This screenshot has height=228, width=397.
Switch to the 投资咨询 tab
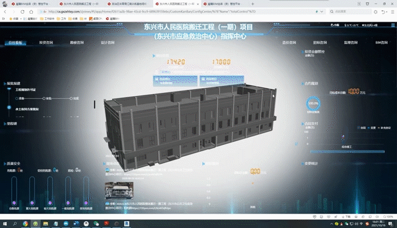point(46,43)
